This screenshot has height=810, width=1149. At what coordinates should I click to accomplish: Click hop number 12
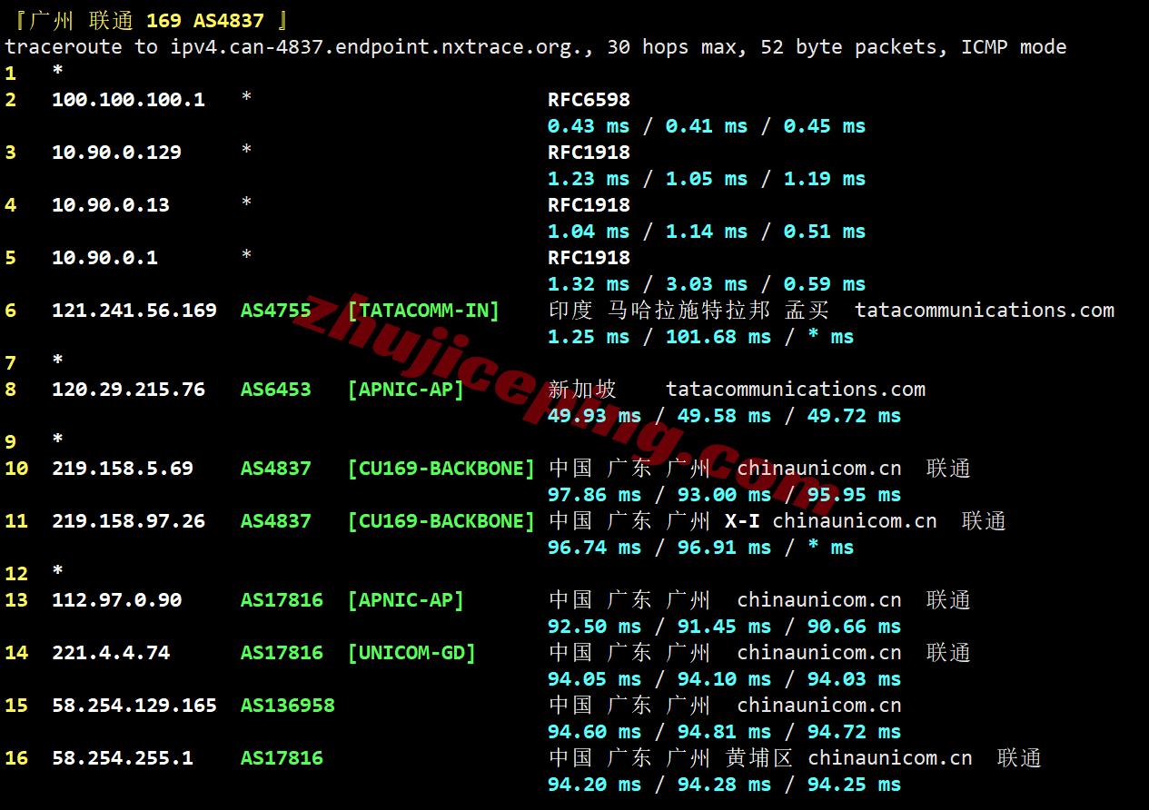pos(16,574)
